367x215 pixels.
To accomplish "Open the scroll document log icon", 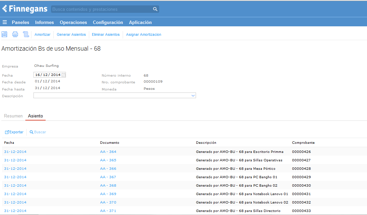I will [x=26, y=34].
